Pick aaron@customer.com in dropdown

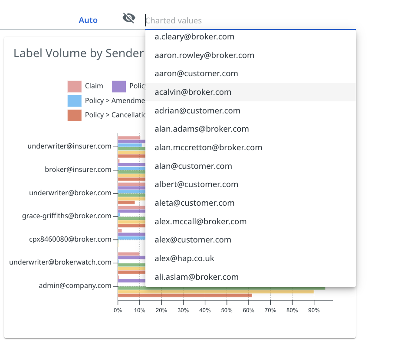[196, 74]
